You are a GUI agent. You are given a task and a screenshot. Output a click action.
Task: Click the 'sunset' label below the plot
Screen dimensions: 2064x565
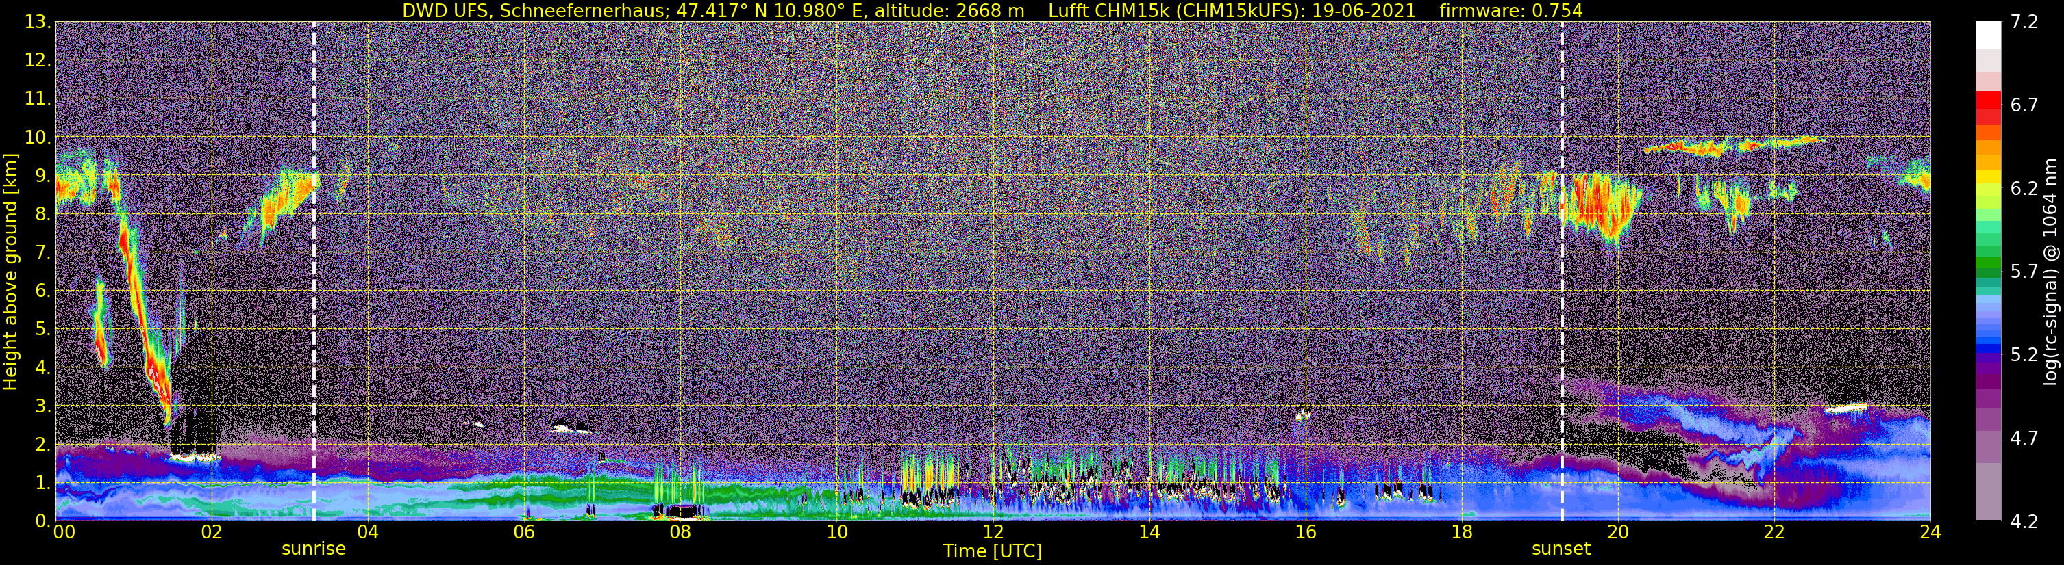[x=1562, y=548]
